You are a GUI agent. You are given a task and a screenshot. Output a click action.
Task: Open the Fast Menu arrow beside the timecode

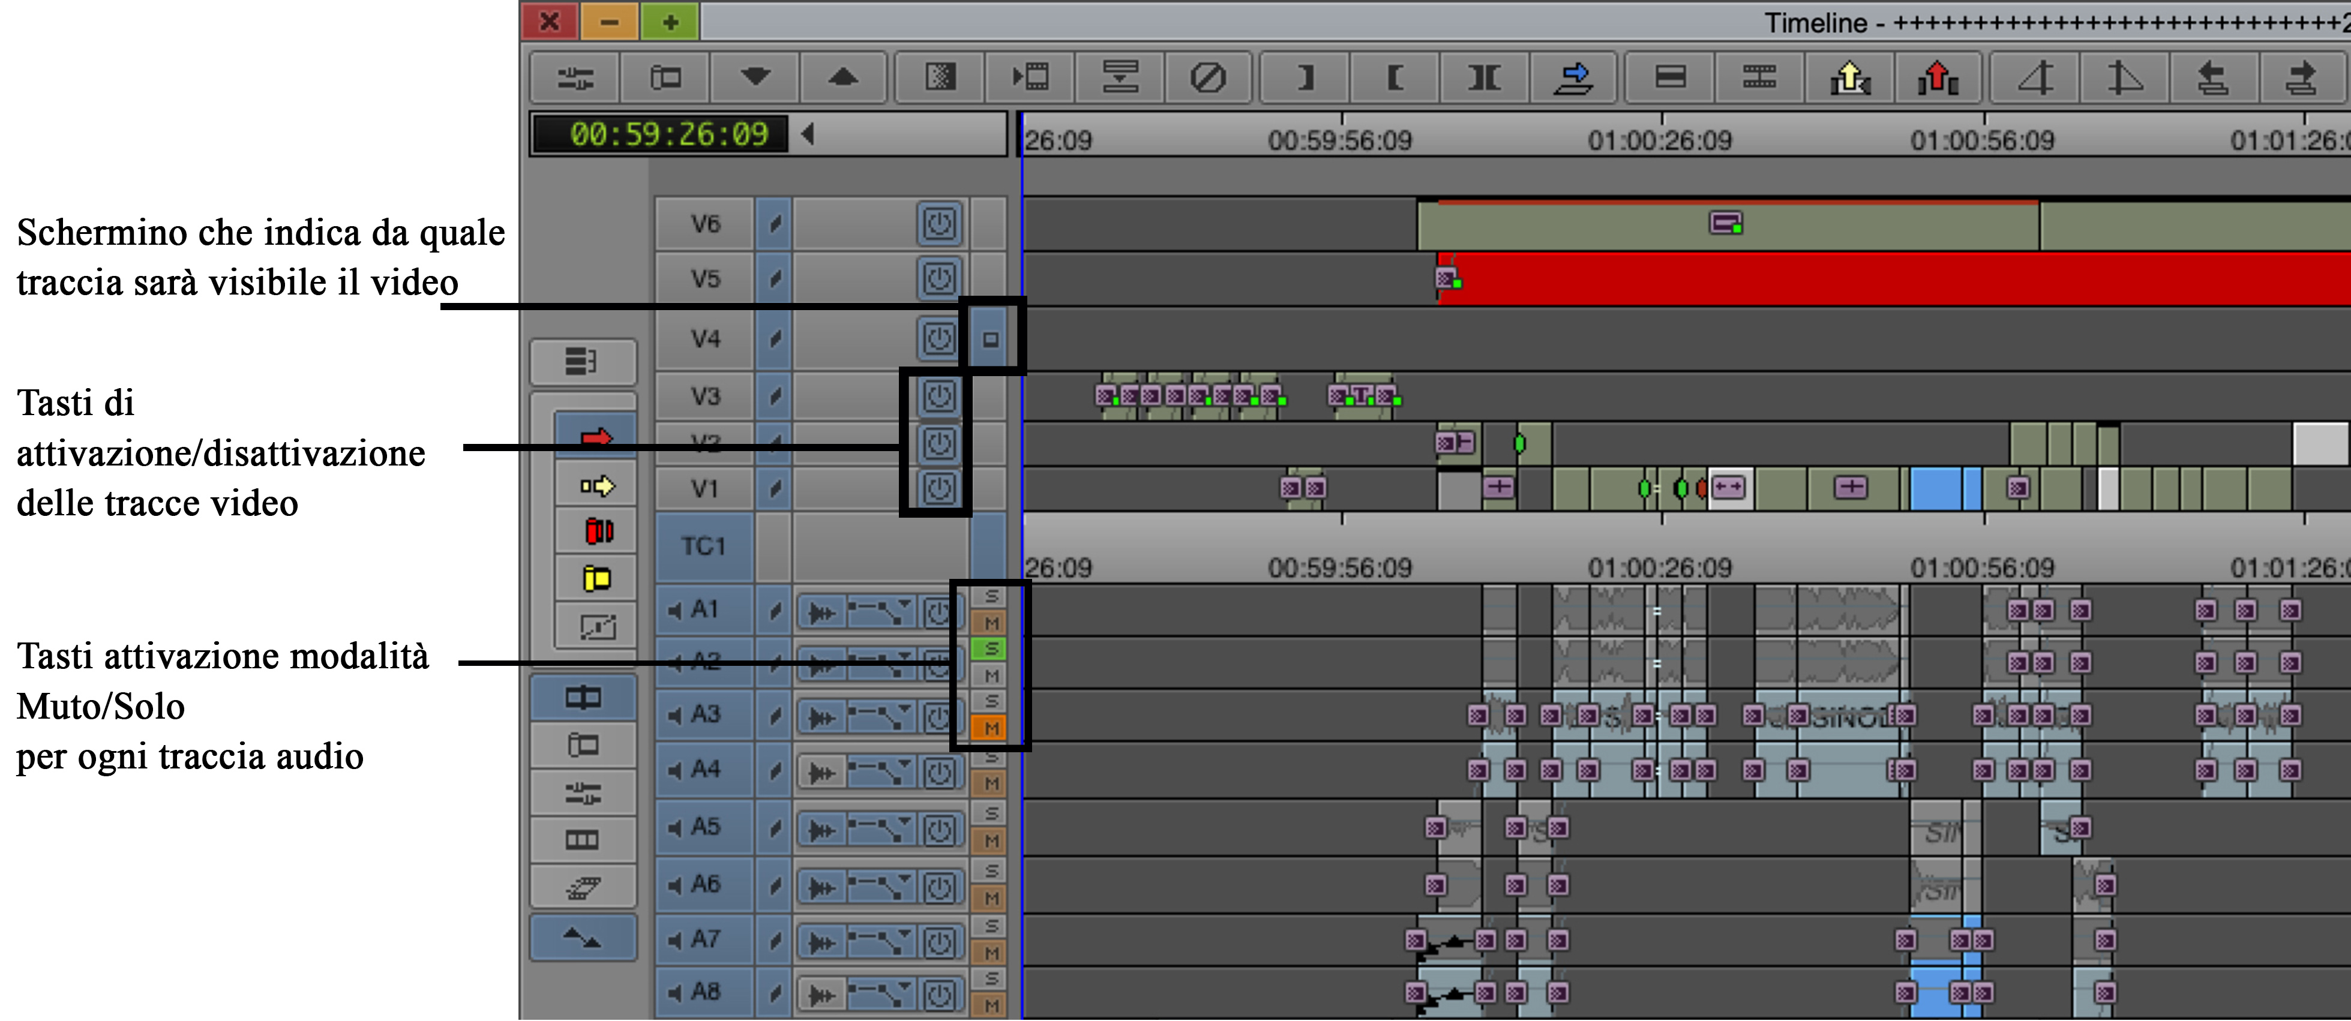pos(808,134)
